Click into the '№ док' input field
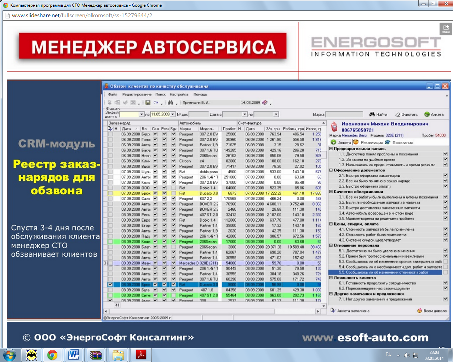The image size is (453, 362). click(x=199, y=115)
